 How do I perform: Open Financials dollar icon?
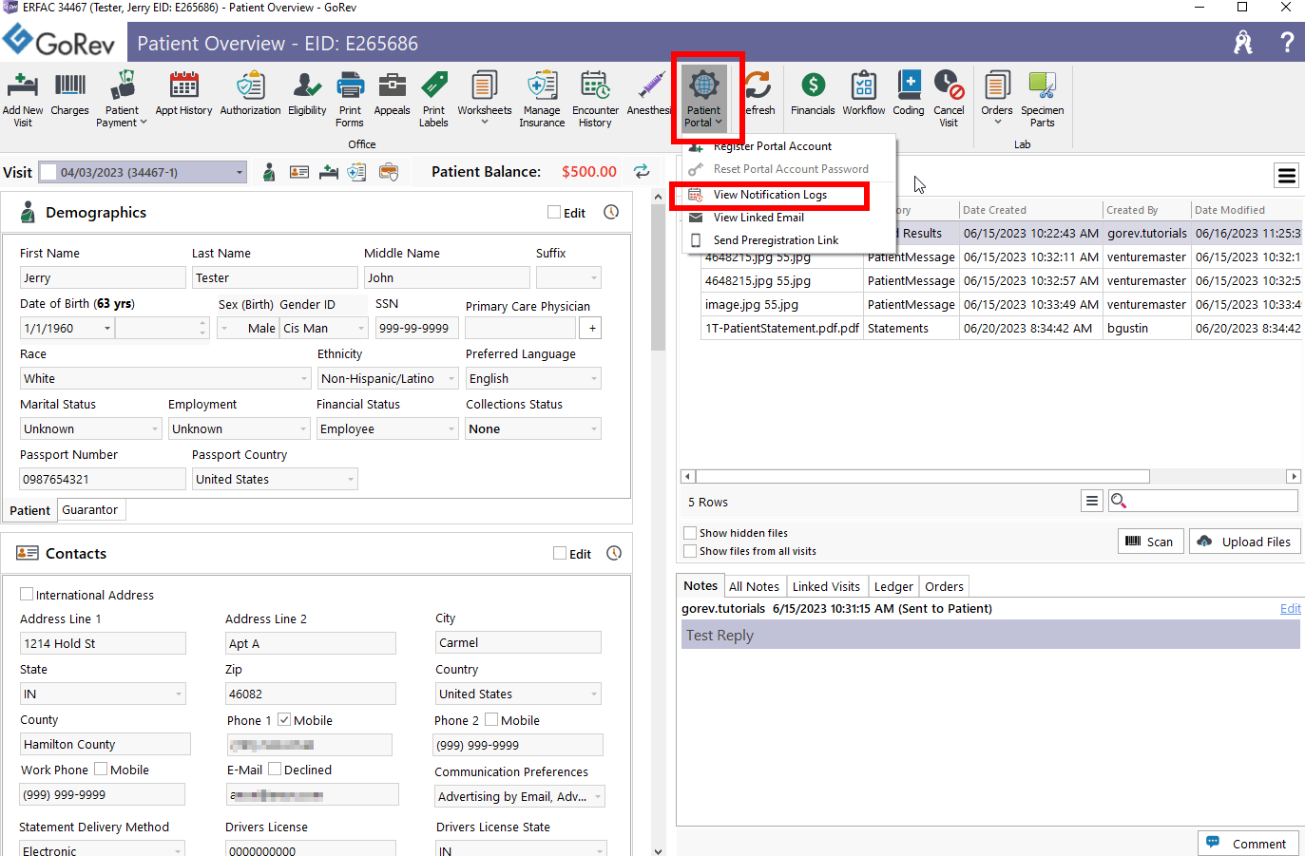(x=813, y=93)
